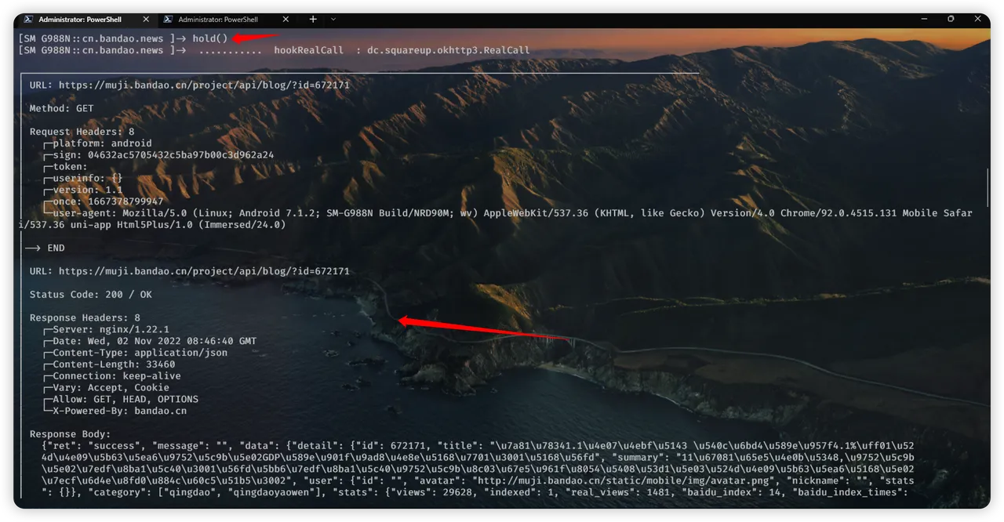This screenshot has width=1004, height=522.
Task: Click the response URL above Status Code
Action: click(x=204, y=271)
